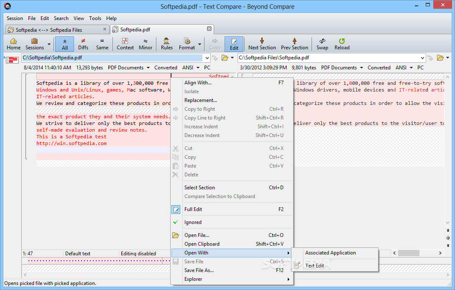Choose Save File As... entry
Image resolution: width=455 pixels, height=290 pixels.
[232, 270]
